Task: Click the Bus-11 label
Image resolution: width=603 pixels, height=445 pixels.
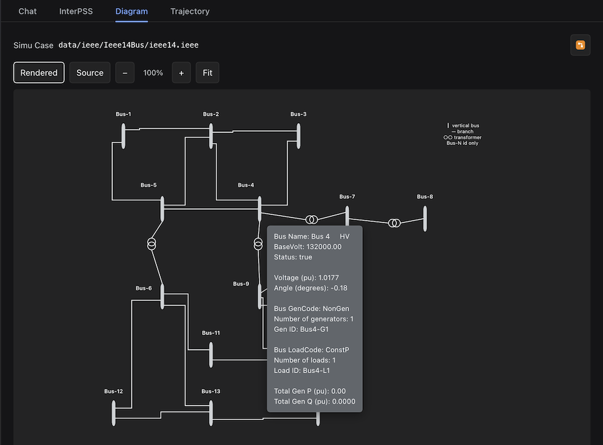Action: pos(211,332)
